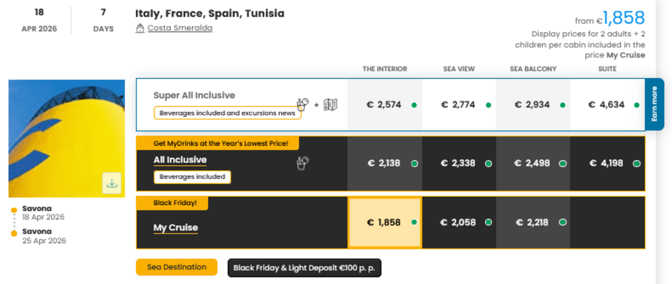Select the green circle beside €4,198 Suite price
The width and height of the screenshot is (672, 284).
(636, 163)
